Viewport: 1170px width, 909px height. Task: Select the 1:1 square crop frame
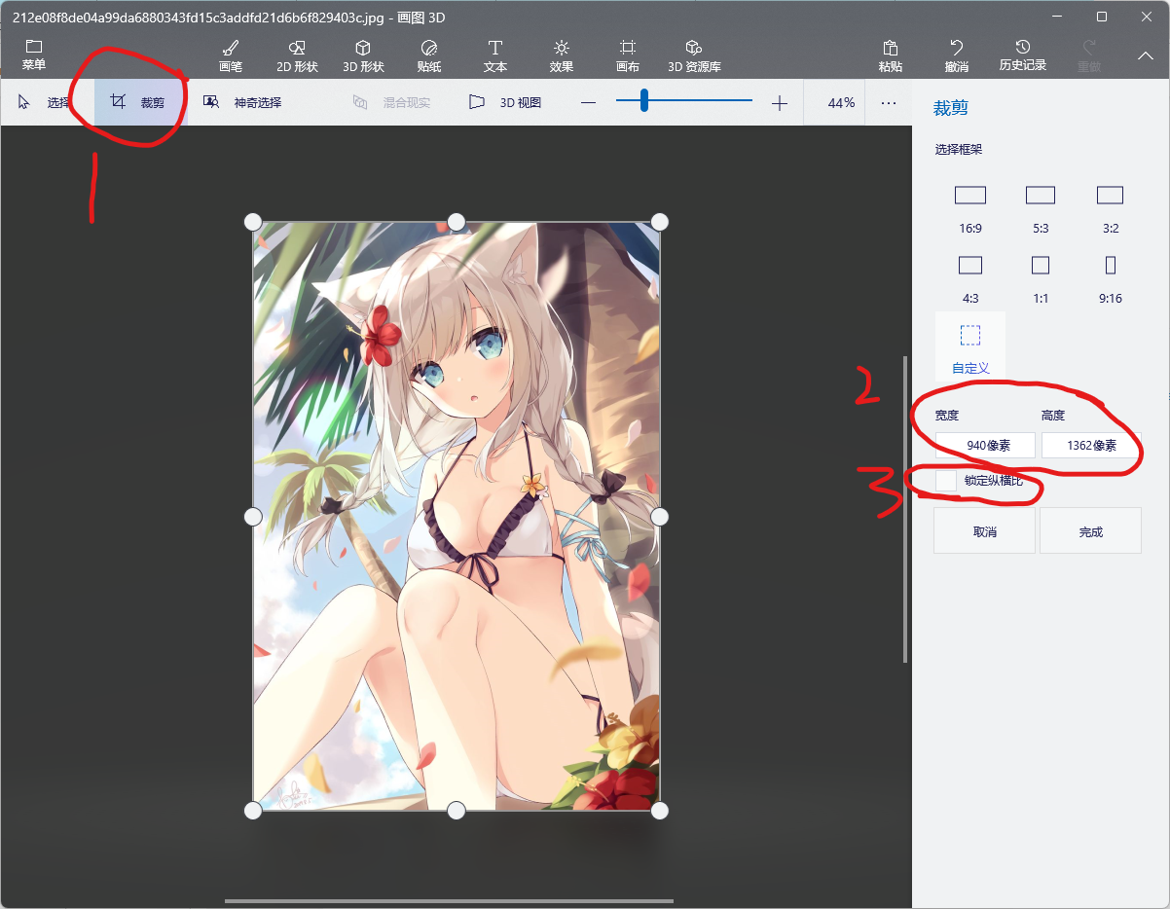pos(1041,278)
